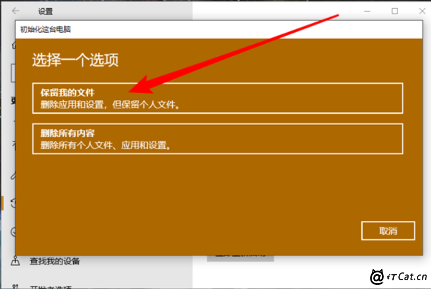Click the 查找我的设备 icon in the sidebar
The image size is (431, 289).
click(15, 261)
